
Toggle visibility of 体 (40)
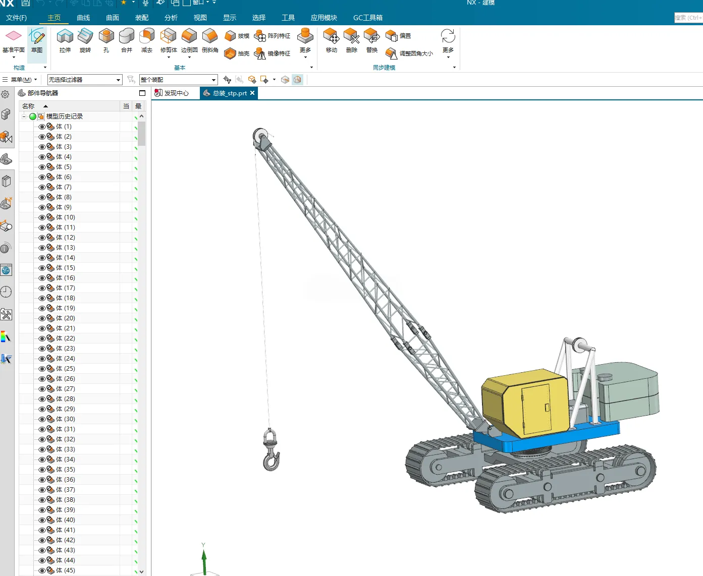tap(42, 520)
